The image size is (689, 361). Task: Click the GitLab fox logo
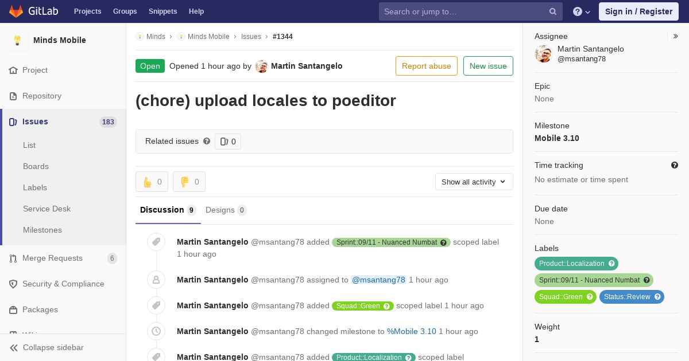(16, 11)
